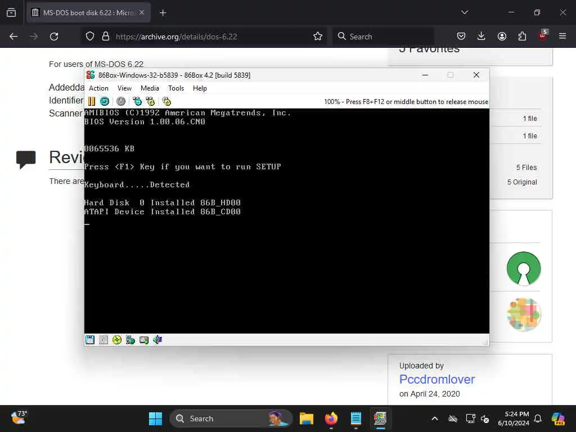Open weather widget showing 73°

(19, 418)
